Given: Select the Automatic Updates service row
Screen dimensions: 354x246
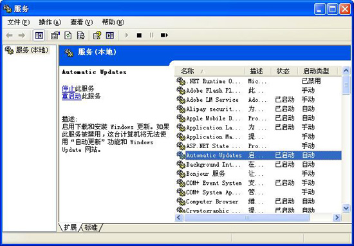Looking at the screenshot, I should pos(259,155).
